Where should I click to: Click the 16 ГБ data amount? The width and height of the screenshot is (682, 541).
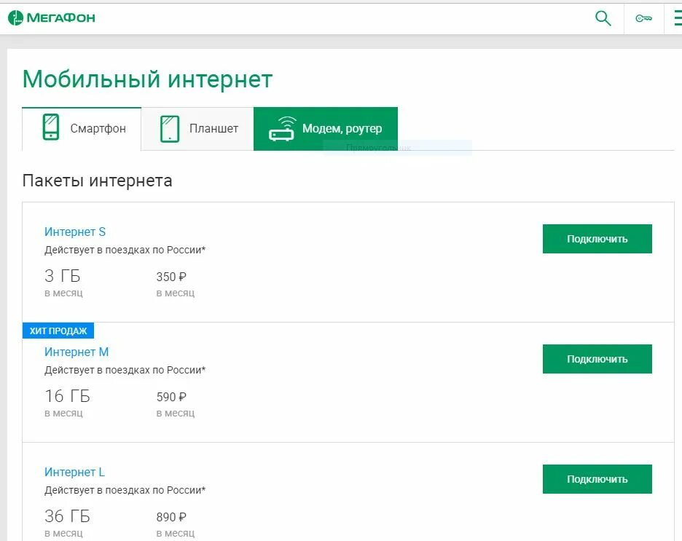68,396
